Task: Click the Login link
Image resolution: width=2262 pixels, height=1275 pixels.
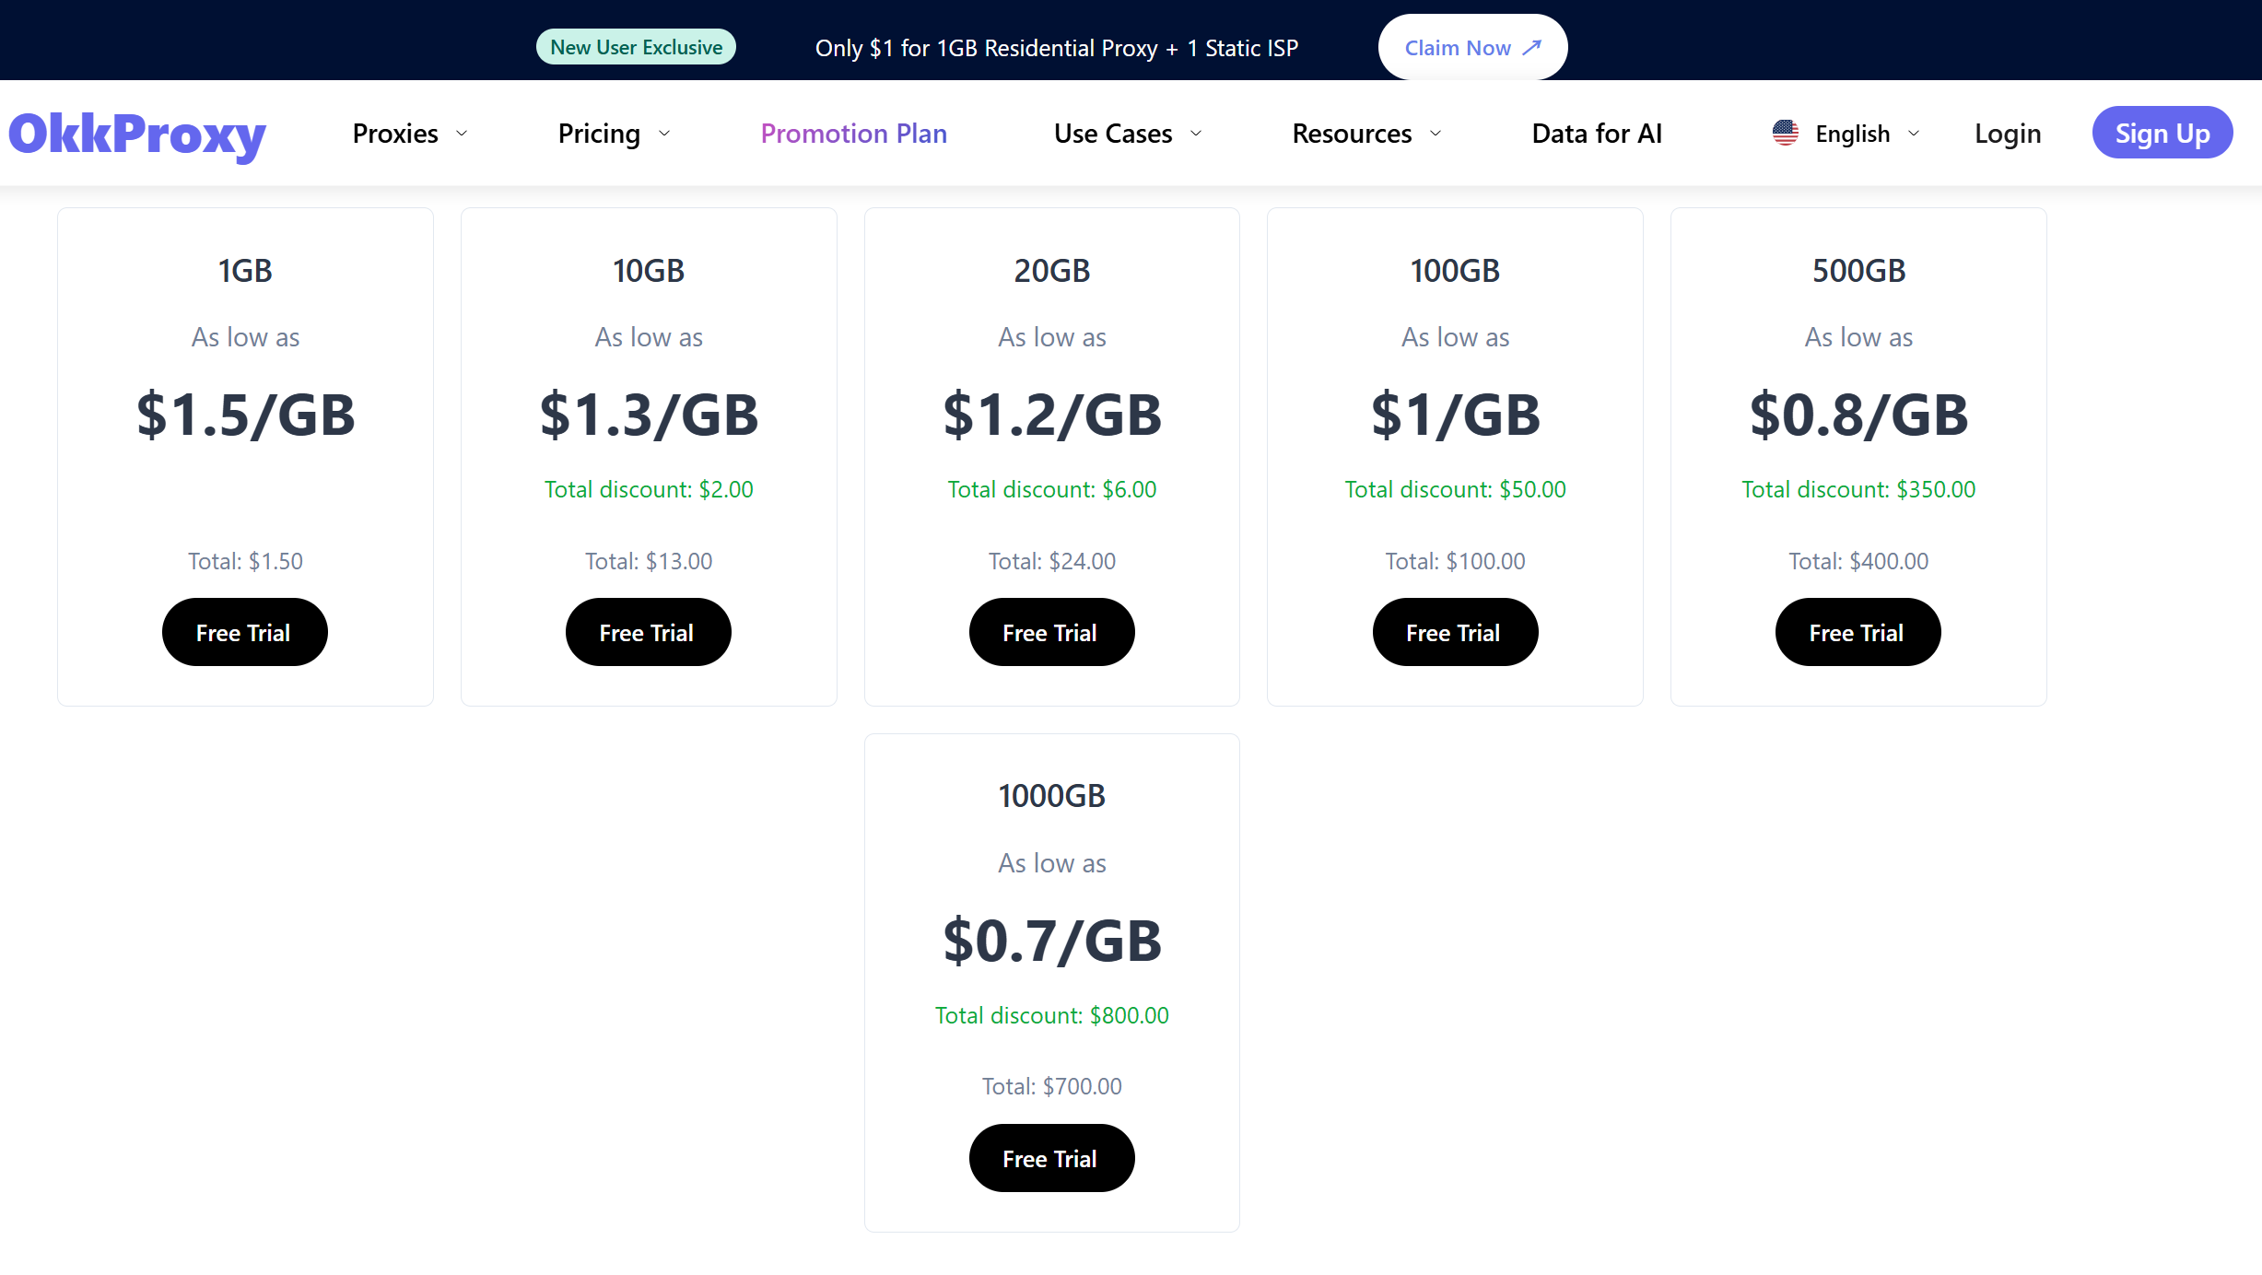Action: tap(2007, 134)
